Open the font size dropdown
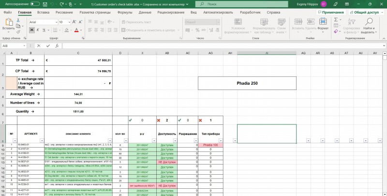The height and width of the screenshot is (196, 387). (69, 22)
